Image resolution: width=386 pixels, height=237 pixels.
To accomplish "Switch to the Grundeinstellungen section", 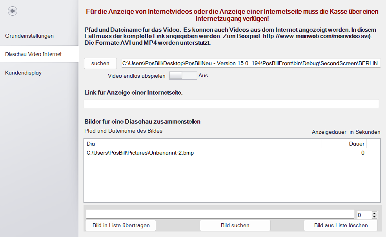I will [29, 36].
